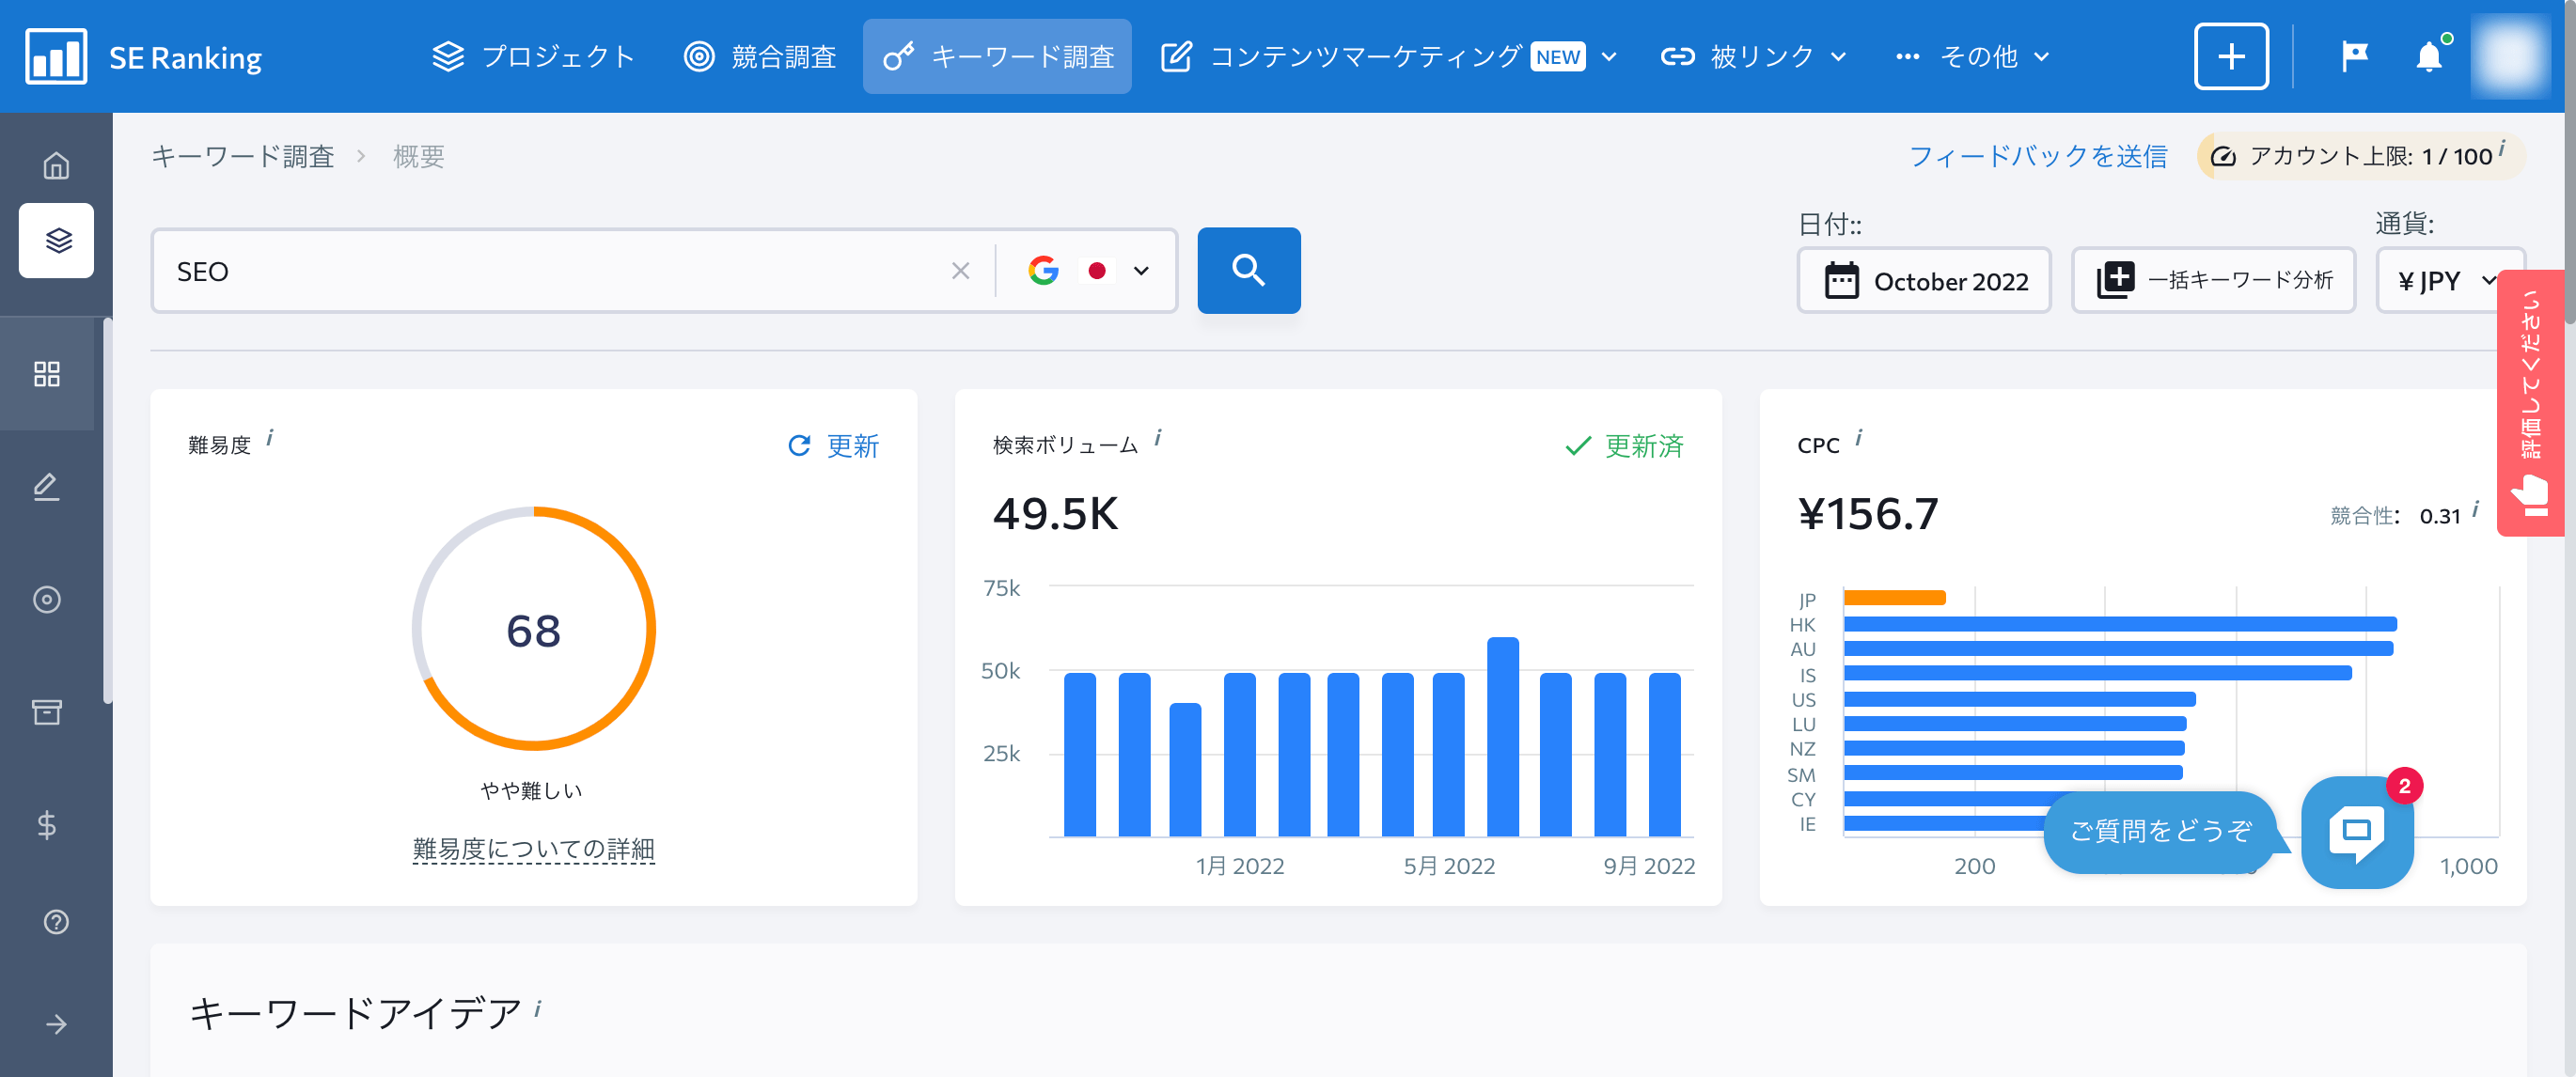Image resolution: width=2576 pixels, height=1077 pixels.
Task: Click info icon next to CPC
Action: 1859,438
